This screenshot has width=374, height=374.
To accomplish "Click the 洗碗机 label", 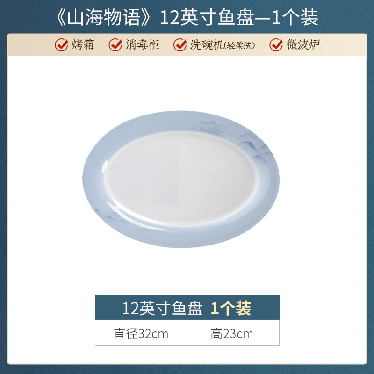I will 207,44.
